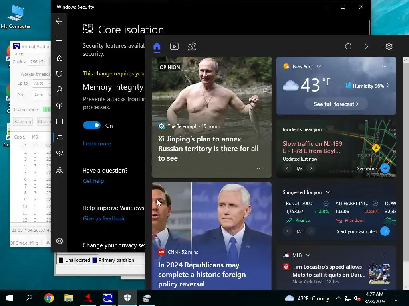Open taskbar clock 4:27 AM
409x306 pixels.
375,298
